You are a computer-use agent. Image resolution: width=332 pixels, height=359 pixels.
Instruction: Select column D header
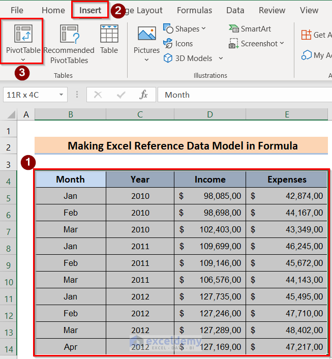(x=209, y=115)
